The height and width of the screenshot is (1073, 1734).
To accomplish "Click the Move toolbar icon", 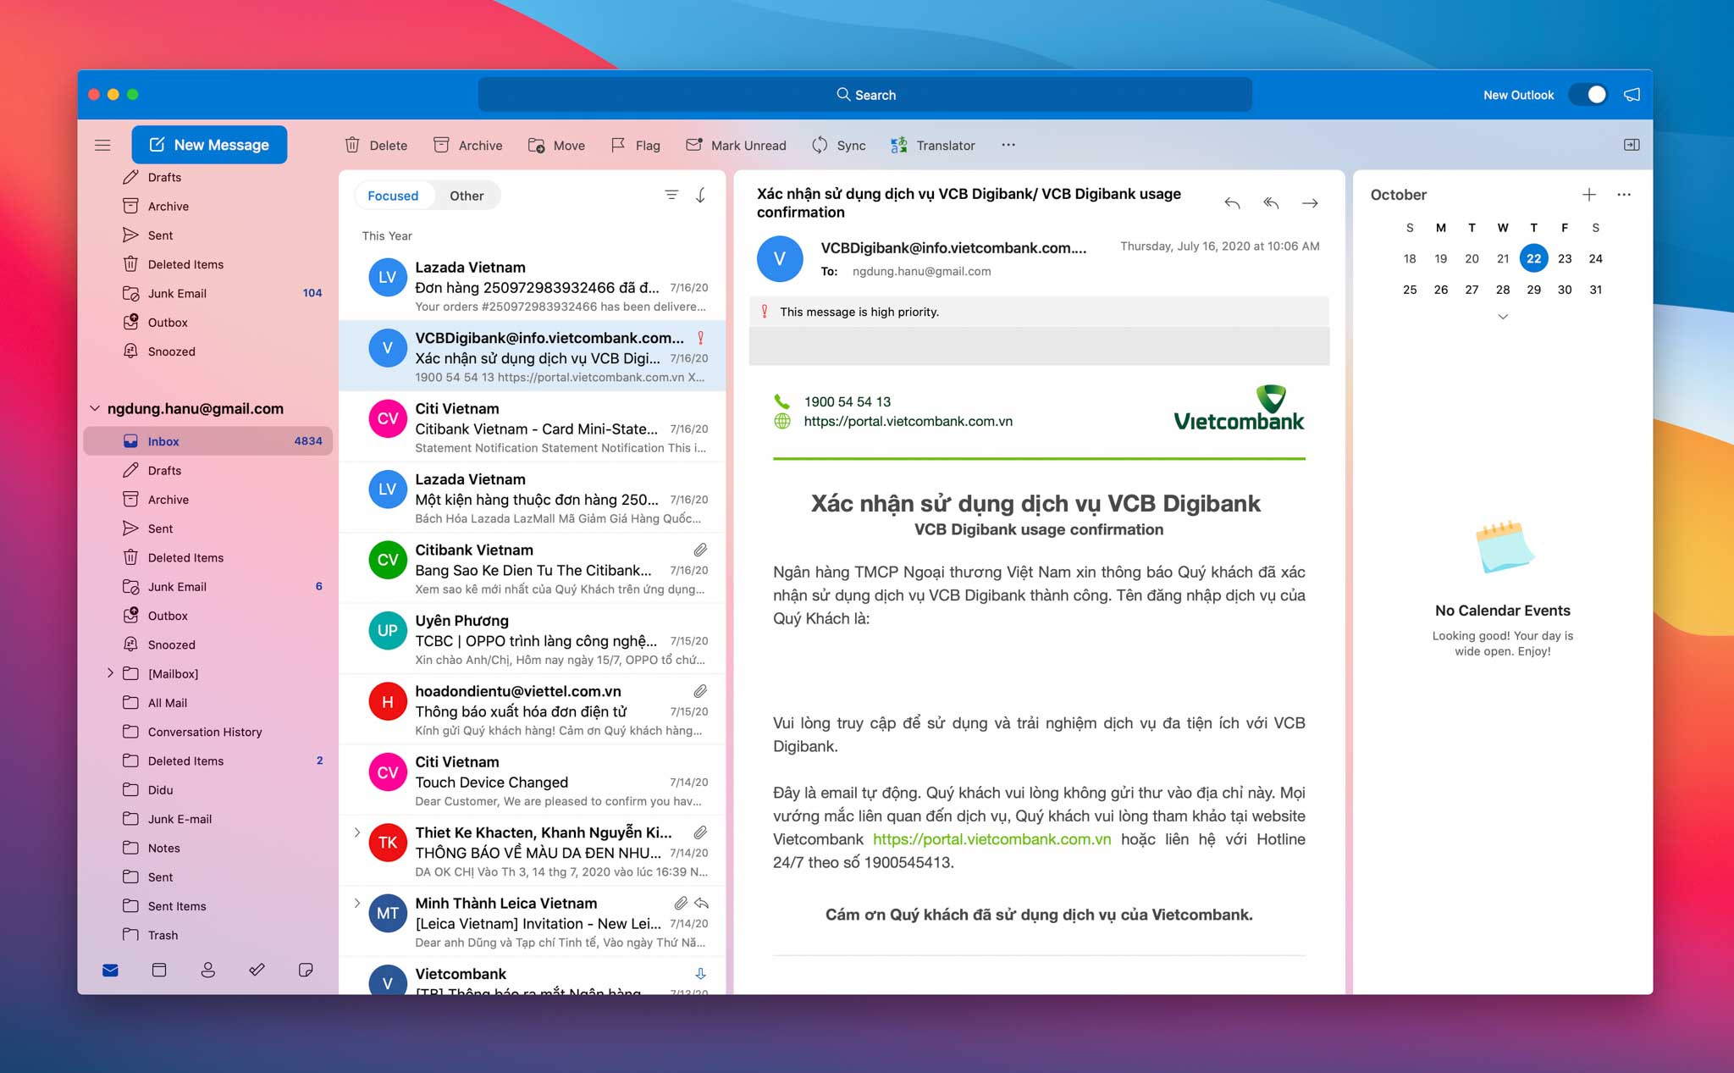I will click(536, 145).
